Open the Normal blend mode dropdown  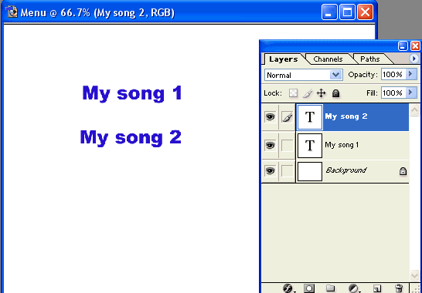click(304, 75)
